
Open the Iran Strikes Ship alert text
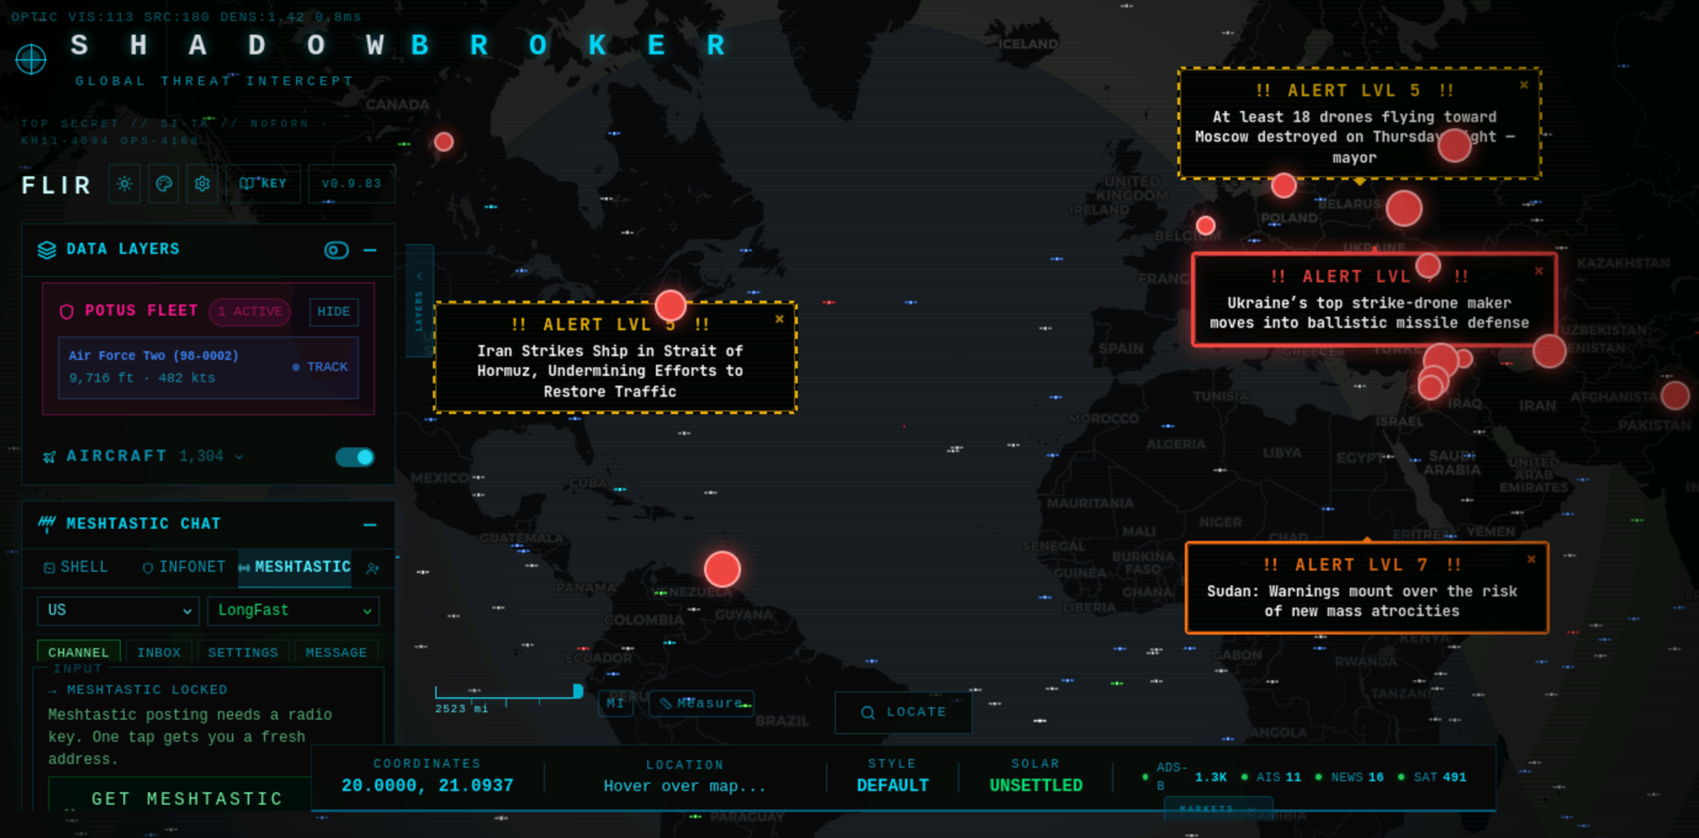click(x=610, y=371)
